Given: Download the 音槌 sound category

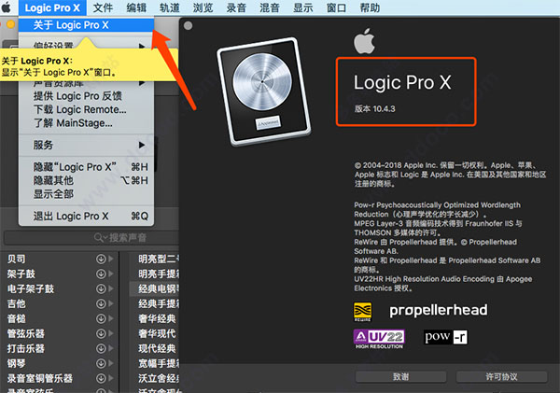Looking at the screenshot, I should click(101, 318).
